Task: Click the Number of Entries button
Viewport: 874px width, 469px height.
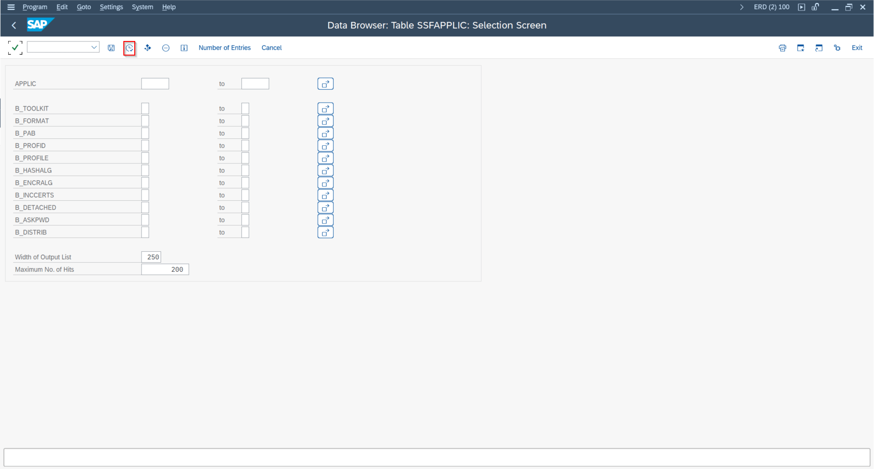Action: pos(224,48)
